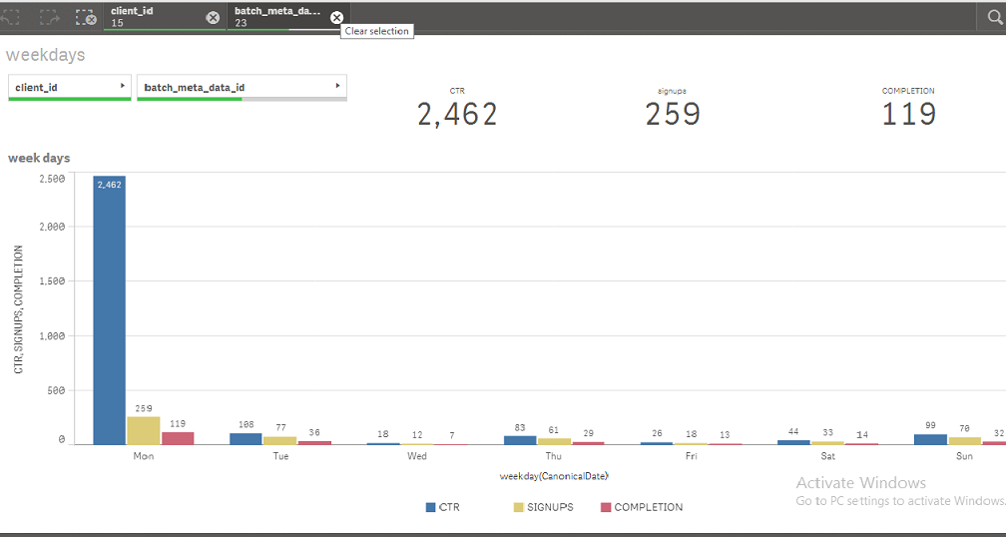Click the SIGNUPS legend yellow swatch
1006x537 pixels.
click(x=518, y=507)
